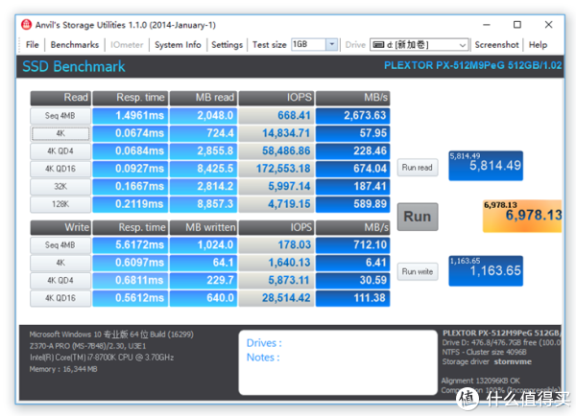
Task: Open the Settings menu
Action: coord(227,45)
